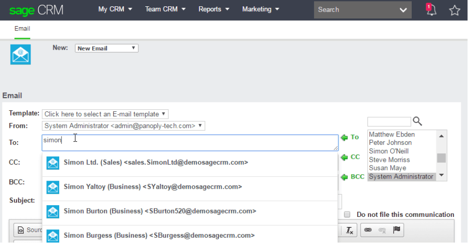
Task: Expand the Search box dropdown chevron
Action: [403, 10]
